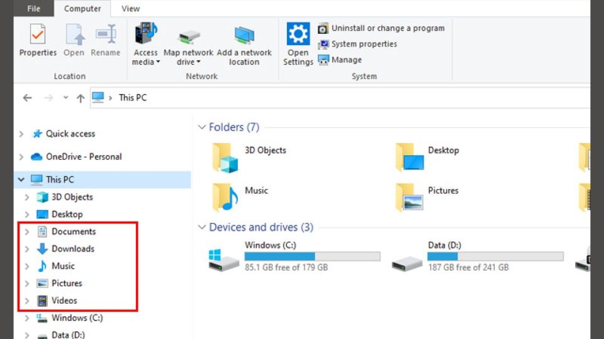The width and height of the screenshot is (604, 339).
Task: Expand Documents node in sidebar
Action: 27,232
